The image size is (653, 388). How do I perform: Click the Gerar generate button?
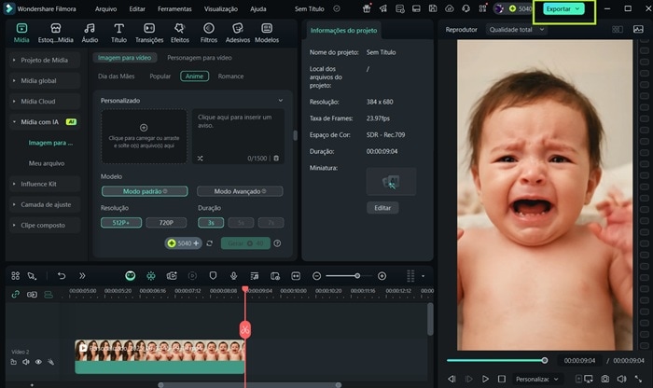(x=245, y=243)
